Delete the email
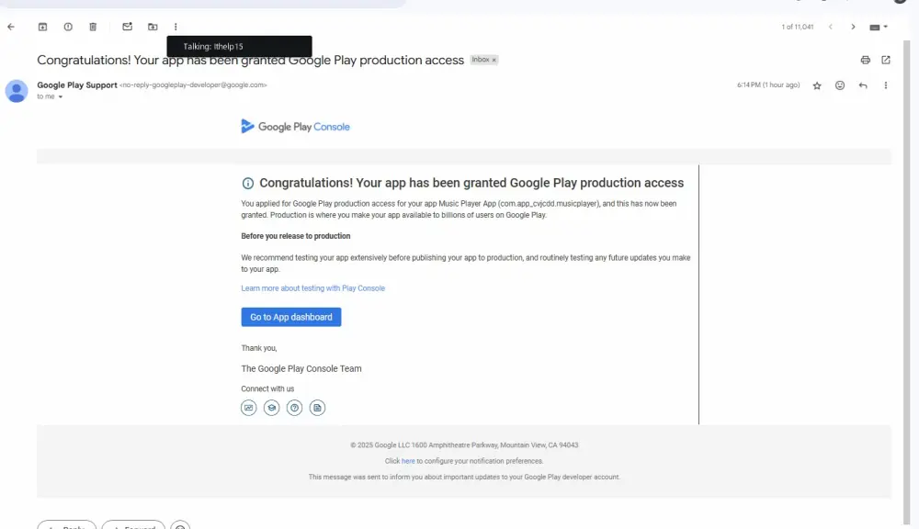 click(92, 27)
